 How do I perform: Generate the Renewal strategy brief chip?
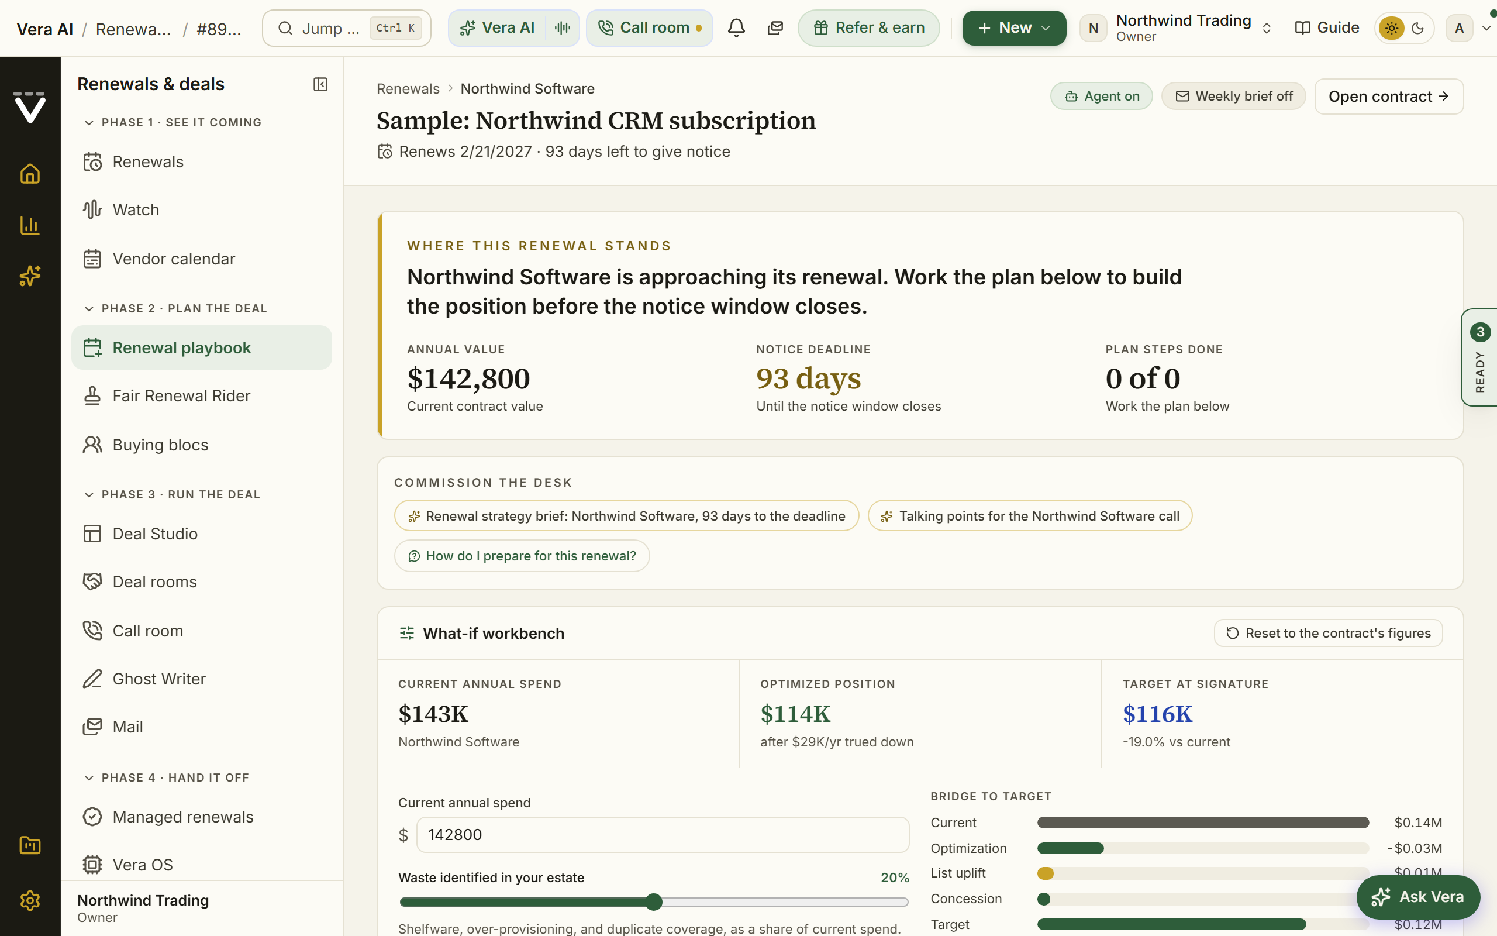[627, 517]
